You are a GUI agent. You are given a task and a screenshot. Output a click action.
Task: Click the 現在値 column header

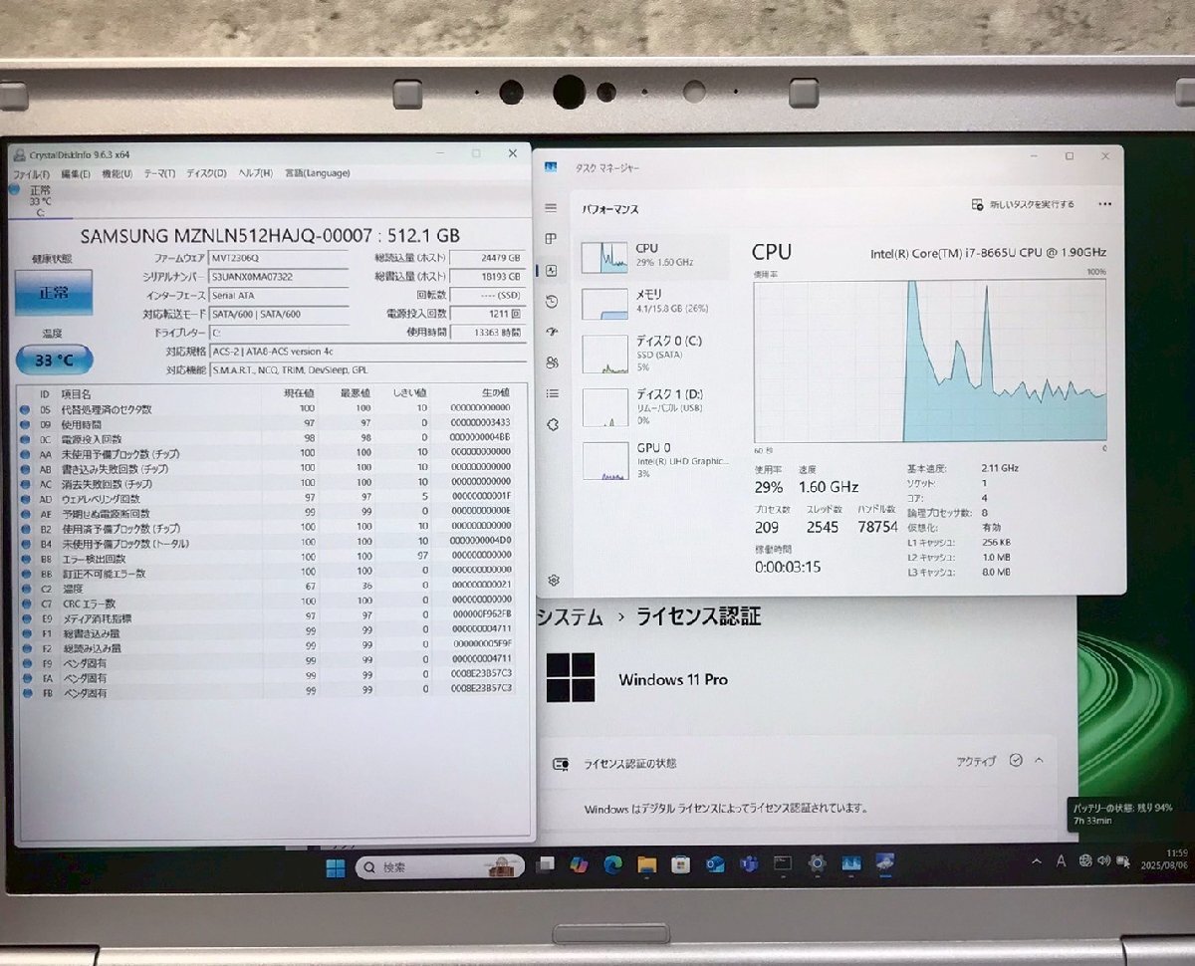300,393
